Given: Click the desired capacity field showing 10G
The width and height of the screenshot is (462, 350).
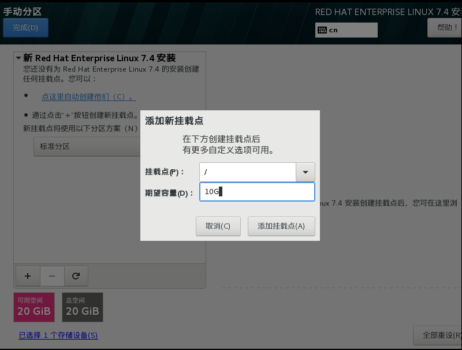Looking at the screenshot, I should (x=257, y=192).
